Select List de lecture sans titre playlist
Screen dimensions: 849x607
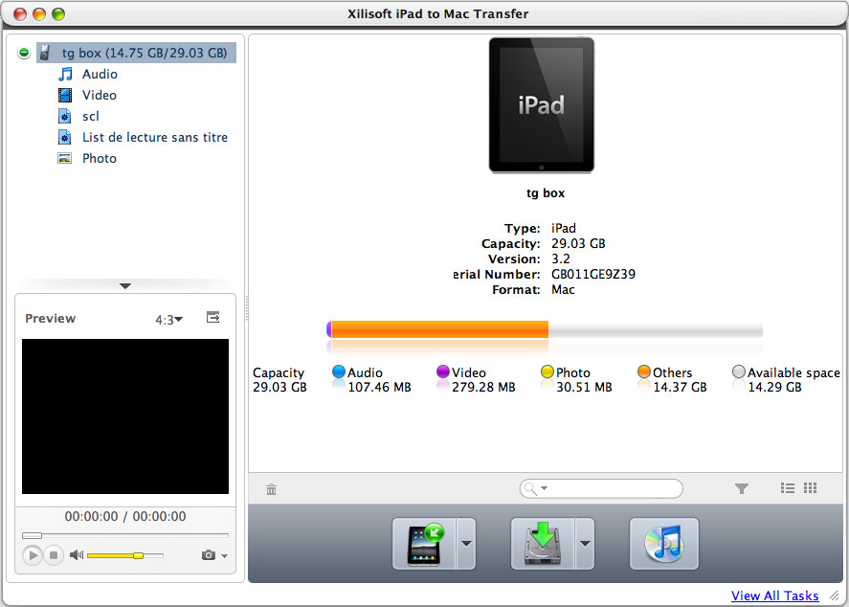coord(155,137)
